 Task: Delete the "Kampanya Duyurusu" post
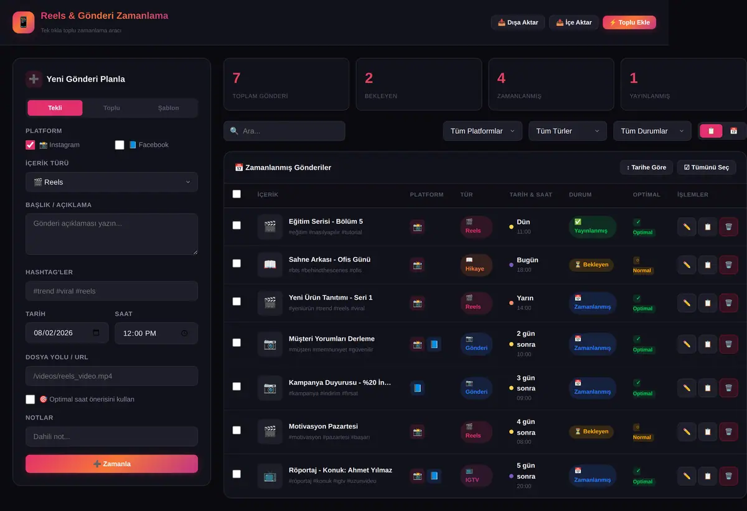[729, 388]
